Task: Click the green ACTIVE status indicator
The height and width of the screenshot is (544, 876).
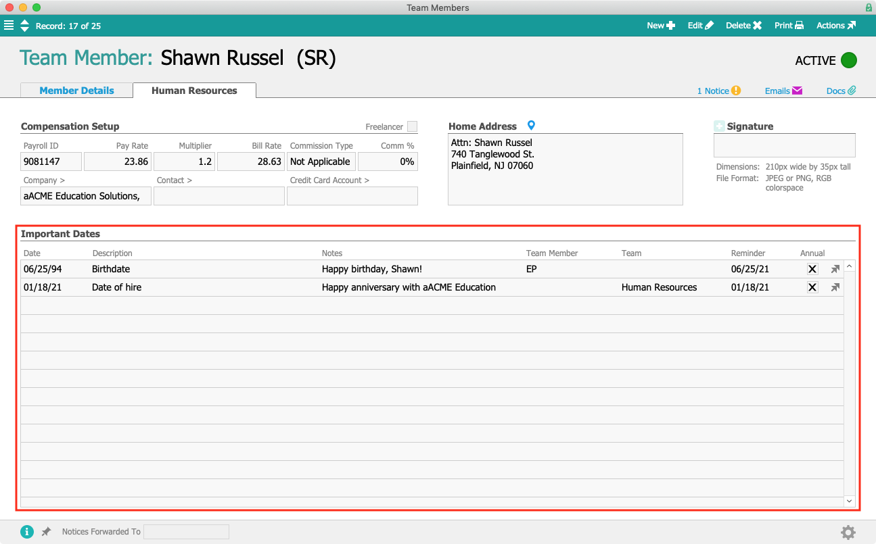Action: coord(848,60)
